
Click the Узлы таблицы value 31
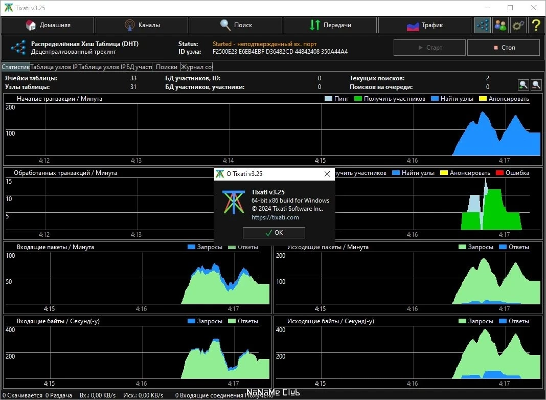tap(133, 87)
